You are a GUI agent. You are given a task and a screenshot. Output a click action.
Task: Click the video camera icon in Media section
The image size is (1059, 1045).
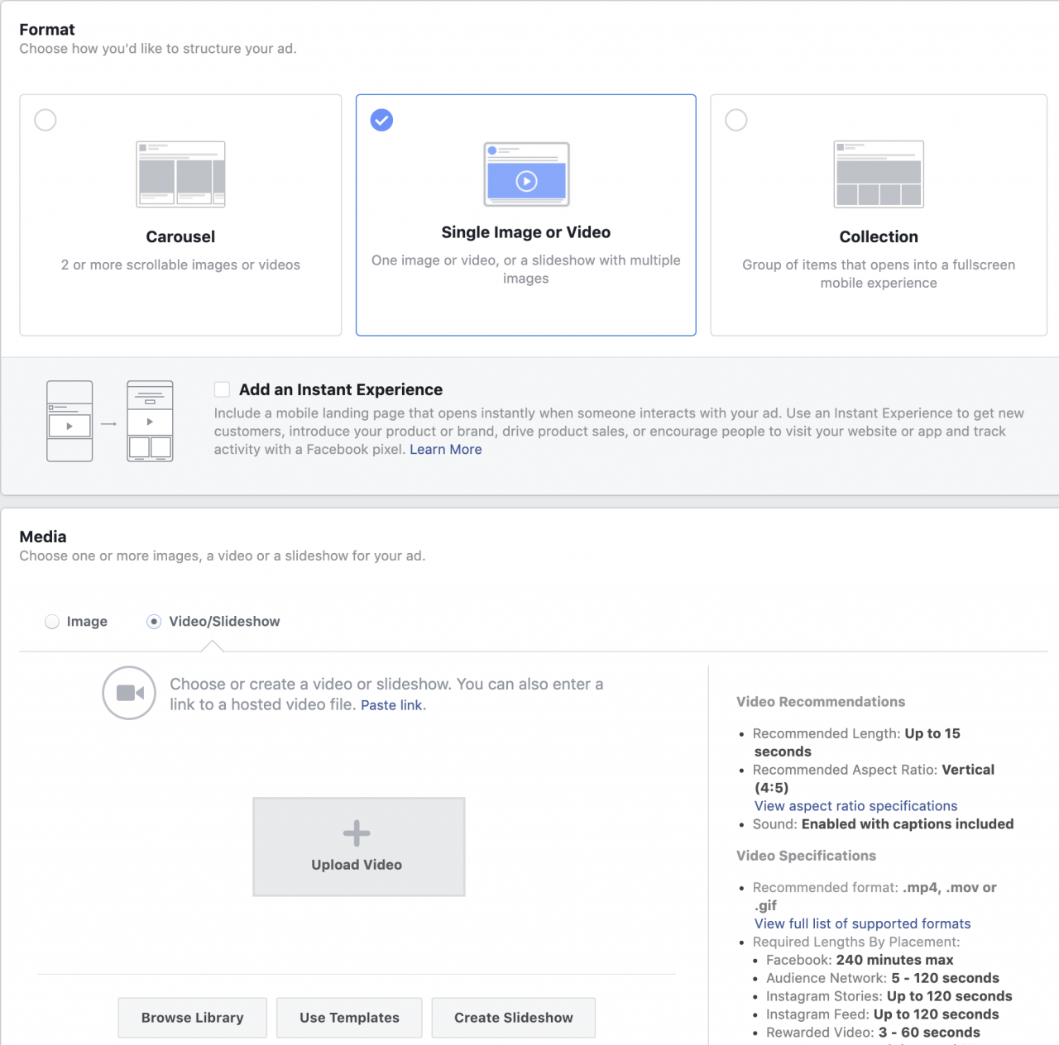pos(129,693)
